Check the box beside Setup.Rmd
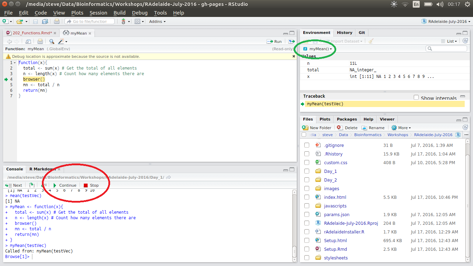Image resolution: width=473 pixels, height=266 pixels. click(x=307, y=249)
